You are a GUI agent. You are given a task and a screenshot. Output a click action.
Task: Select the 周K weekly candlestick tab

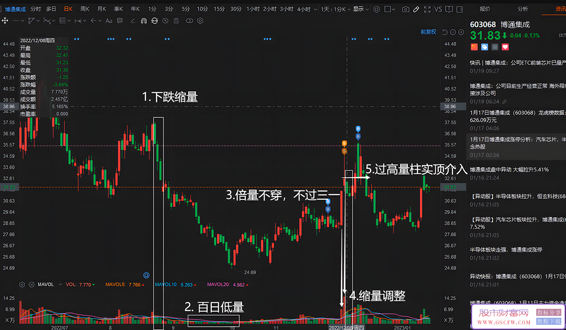click(85, 9)
